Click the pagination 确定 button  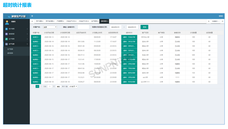tap(58, 86)
